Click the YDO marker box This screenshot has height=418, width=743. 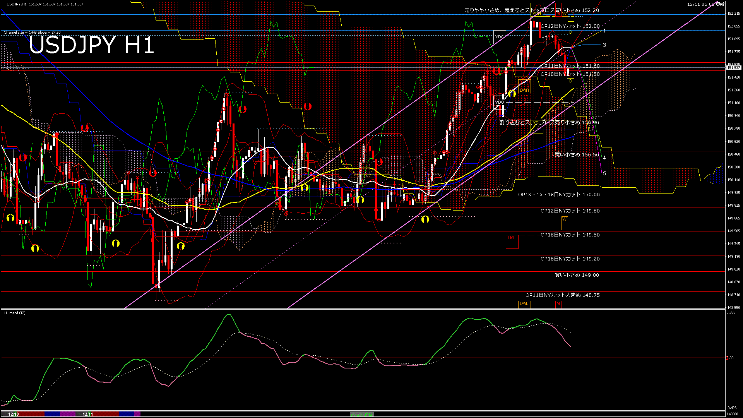click(x=500, y=102)
